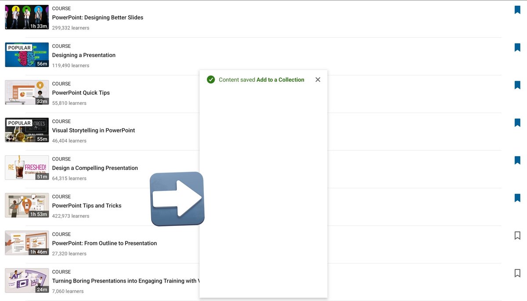Screen dimensions: 527x301
Task: Click the PowerPoint Tips and Tricks thumbnail
Action: (x=27, y=205)
